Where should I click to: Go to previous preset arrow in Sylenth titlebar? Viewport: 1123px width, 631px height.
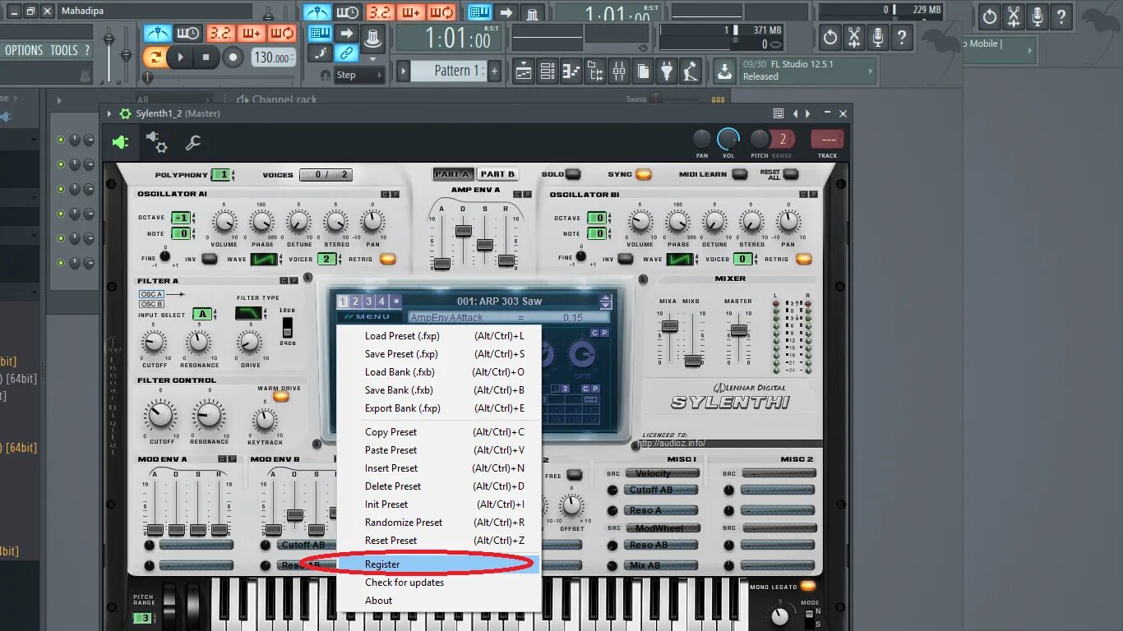click(x=795, y=113)
